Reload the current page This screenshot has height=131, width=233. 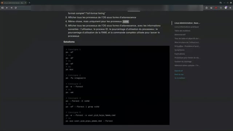[16, 8]
